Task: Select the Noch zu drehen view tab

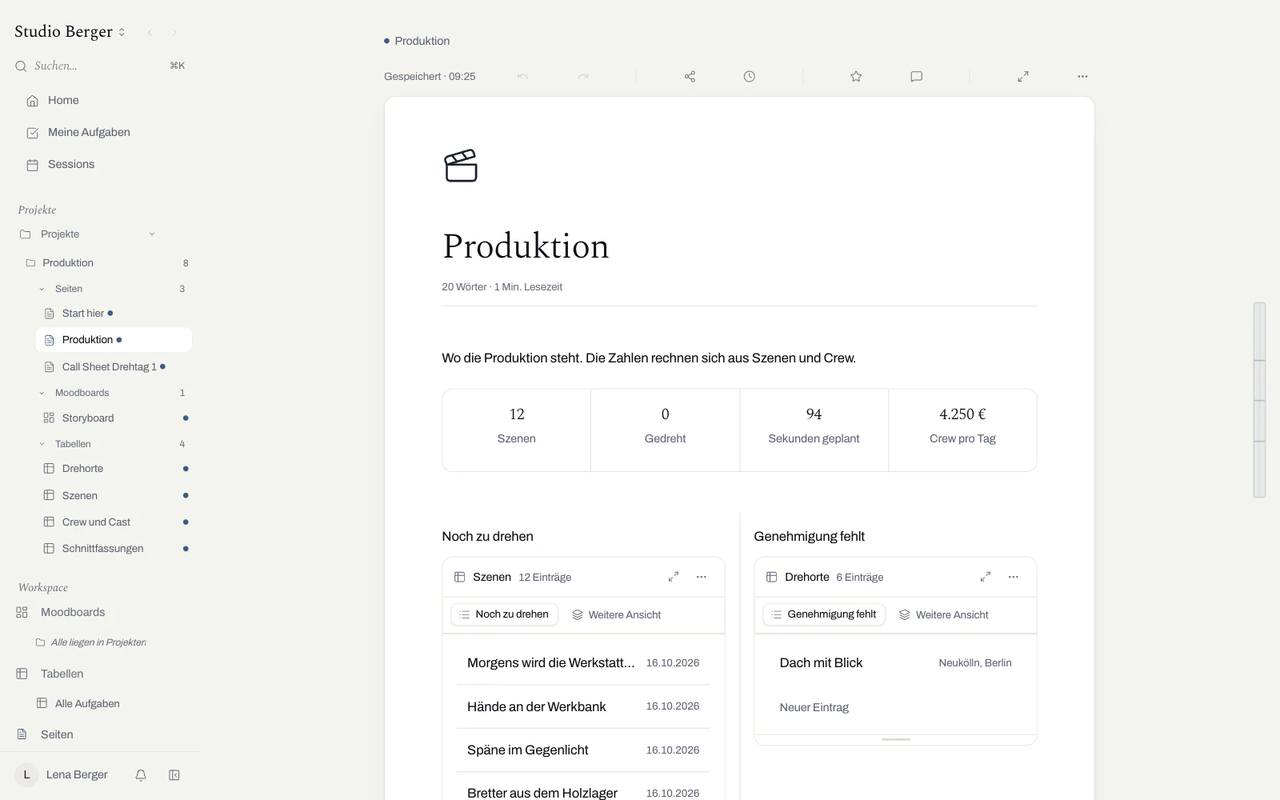Action: point(505,614)
